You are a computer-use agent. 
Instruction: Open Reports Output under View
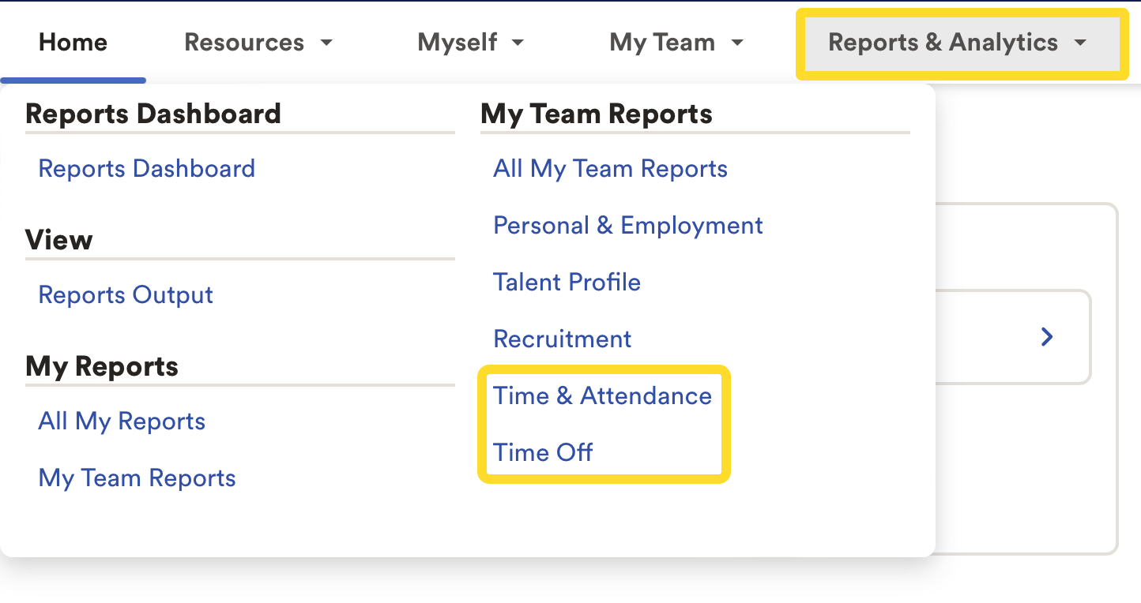[126, 295]
